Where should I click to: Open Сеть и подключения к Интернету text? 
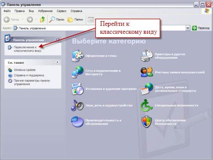pyautogui.click(x=103, y=72)
